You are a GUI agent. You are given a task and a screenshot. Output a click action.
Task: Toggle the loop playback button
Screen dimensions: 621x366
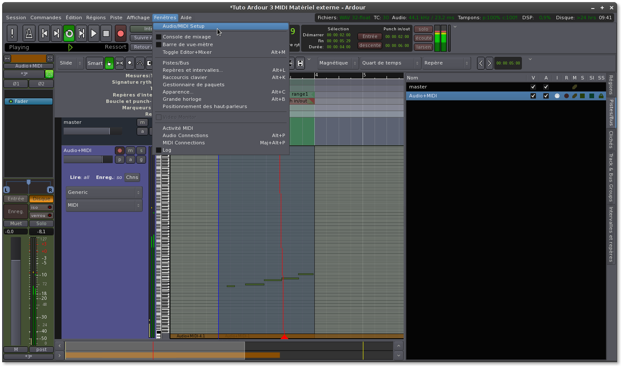(69, 33)
